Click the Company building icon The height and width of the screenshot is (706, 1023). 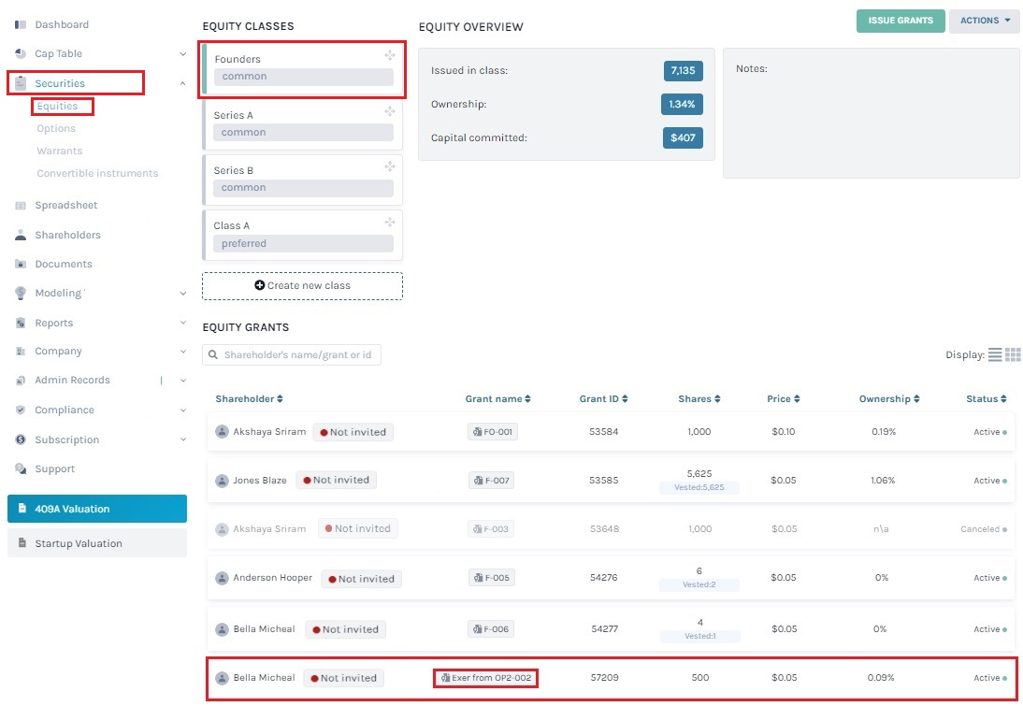coord(21,351)
